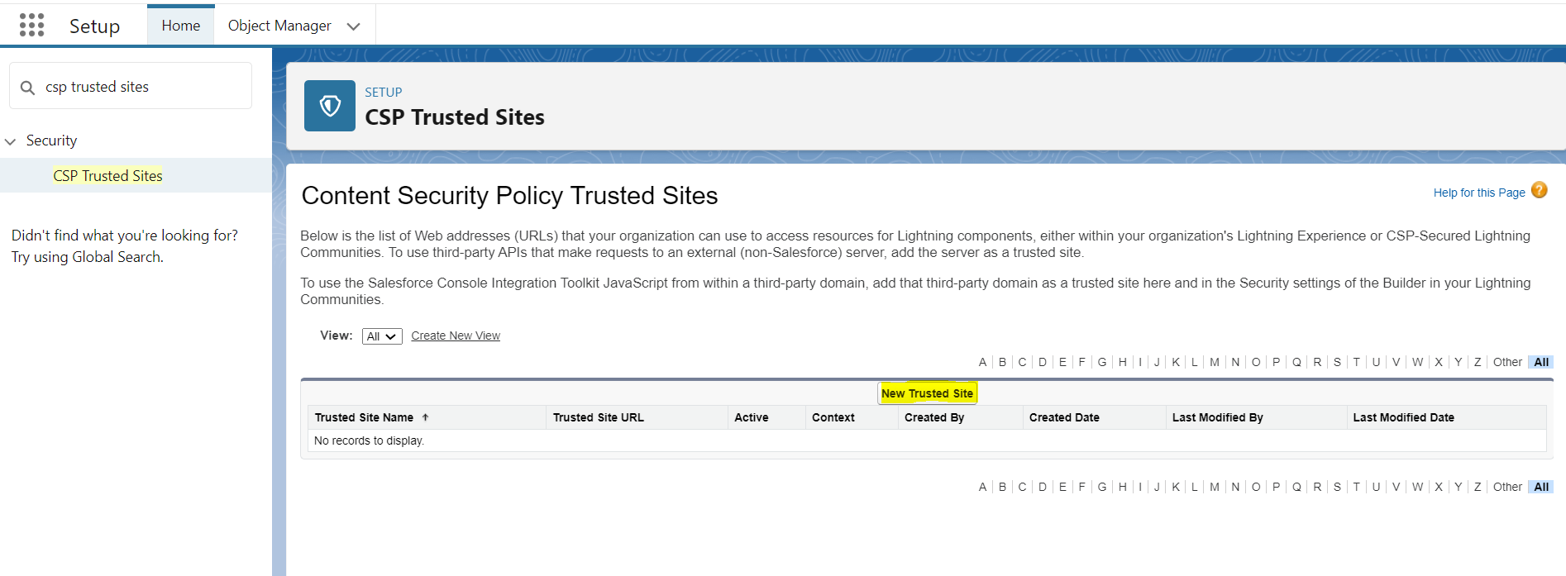
Task: Click the CSP Trusted Sites shield icon
Action: [x=330, y=106]
